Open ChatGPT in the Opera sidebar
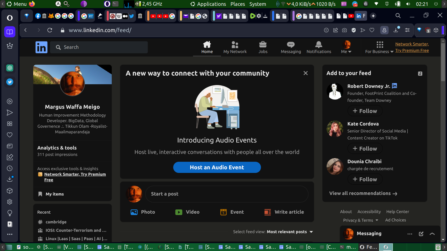447x251 pixels. click(x=10, y=68)
